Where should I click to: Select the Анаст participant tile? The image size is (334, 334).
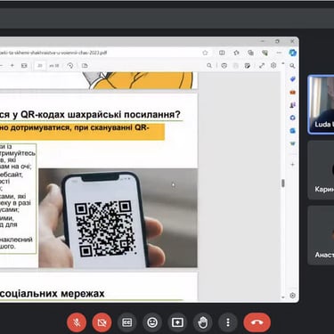322,235
